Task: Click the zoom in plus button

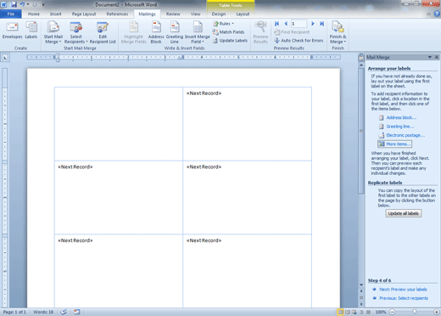Action: tap(437, 312)
